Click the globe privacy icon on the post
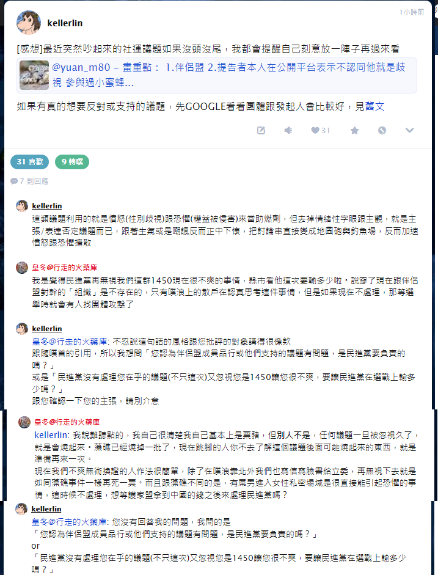 point(382,130)
